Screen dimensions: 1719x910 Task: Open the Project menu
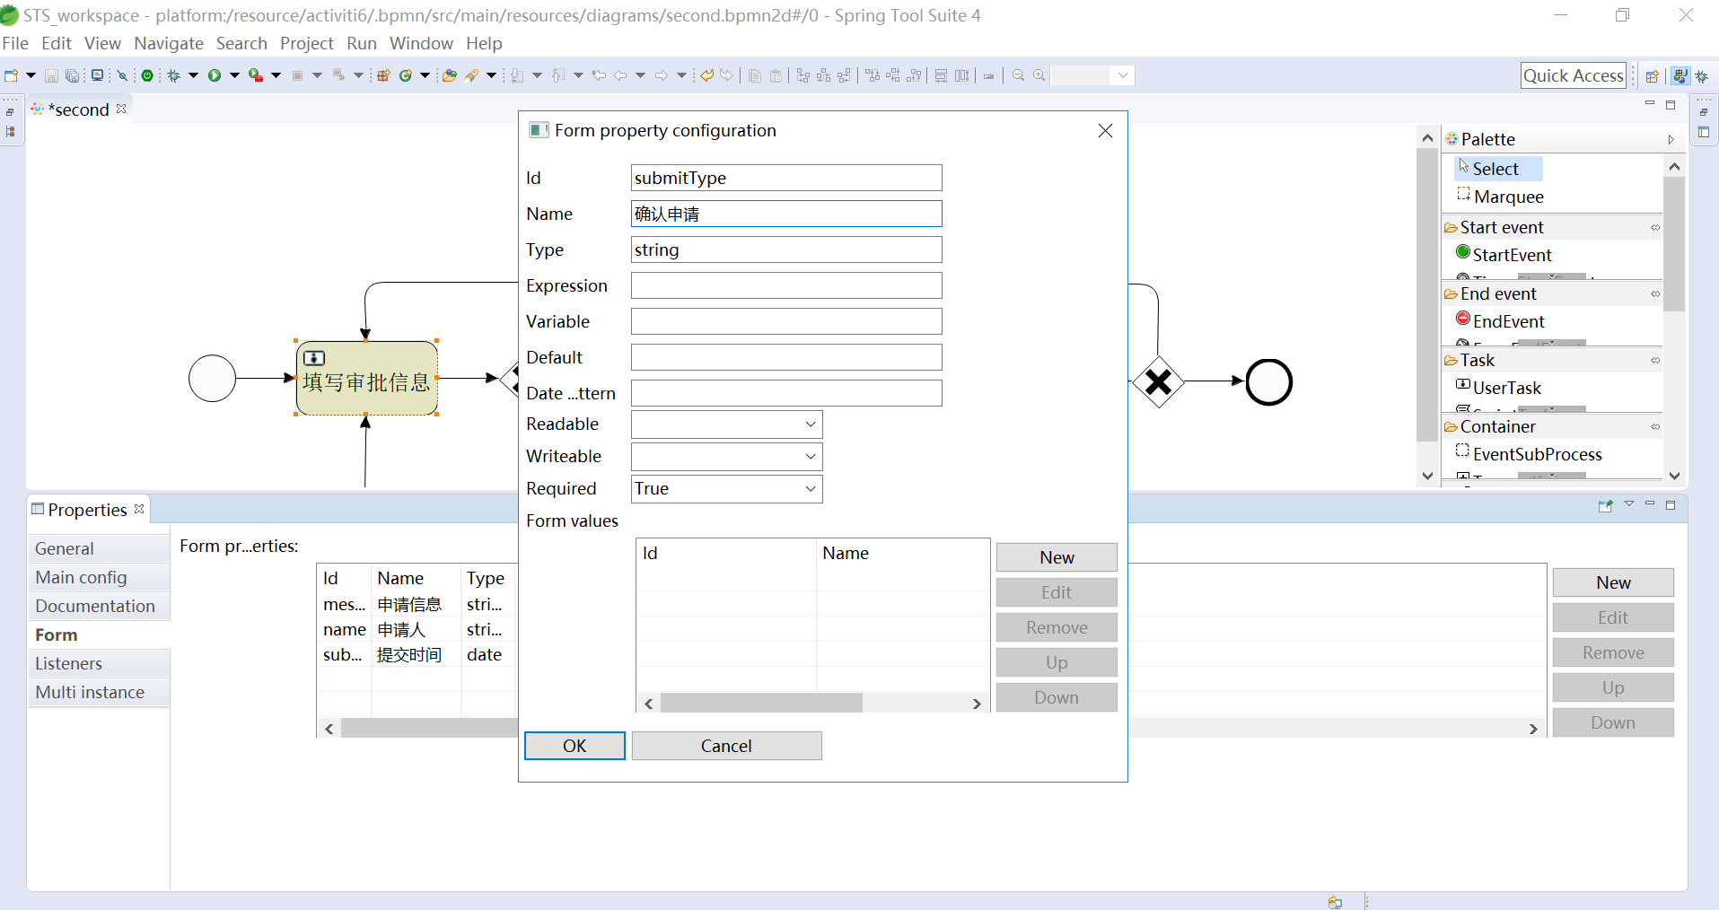tap(307, 43)
